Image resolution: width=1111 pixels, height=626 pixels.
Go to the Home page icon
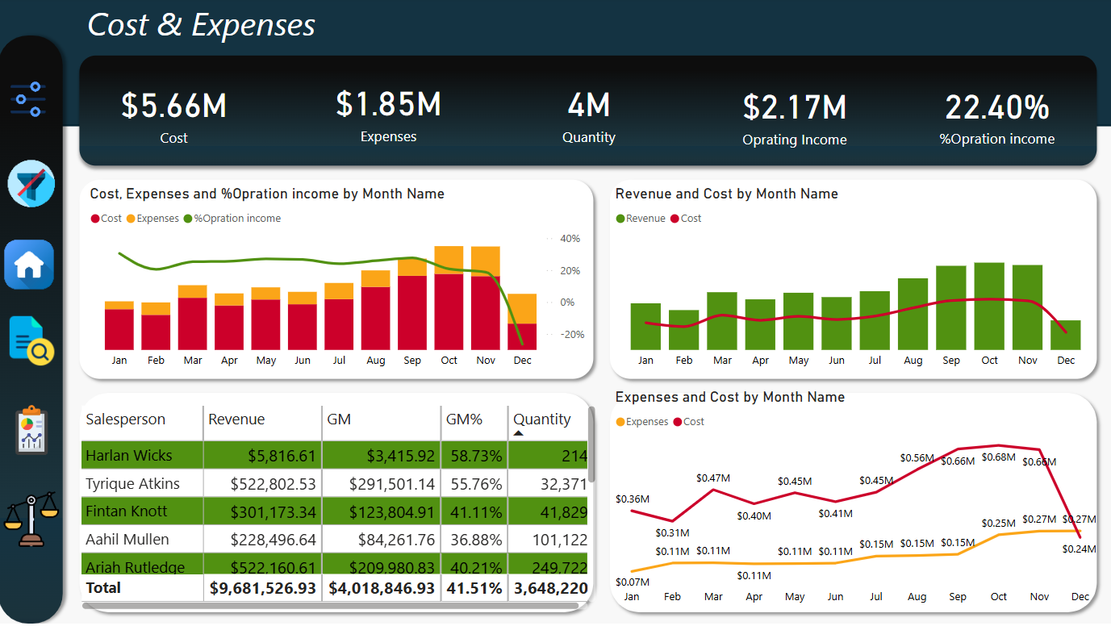coord(29,265)
